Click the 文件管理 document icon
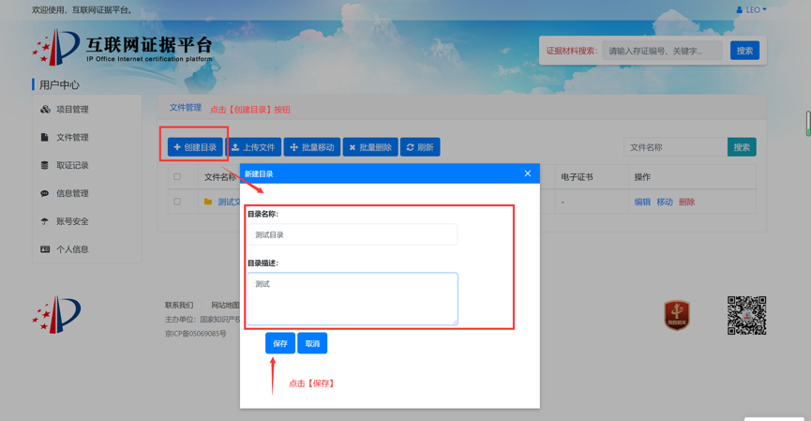This screenshot has width=811, height=421. pos(45,138)
